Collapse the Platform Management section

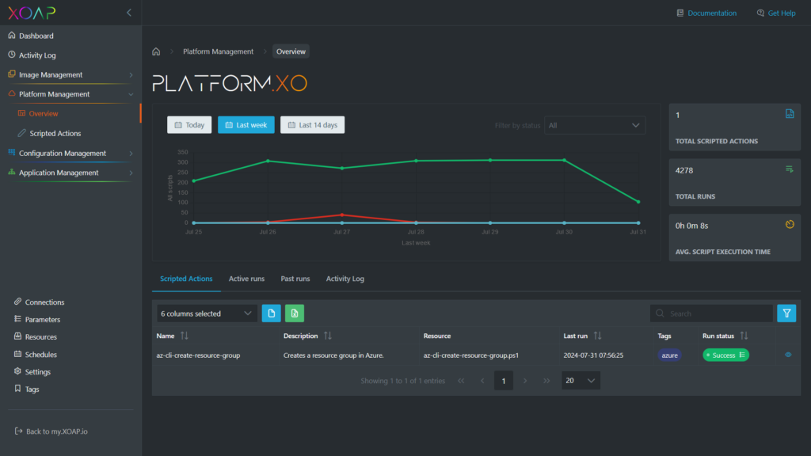click(70, 94)
